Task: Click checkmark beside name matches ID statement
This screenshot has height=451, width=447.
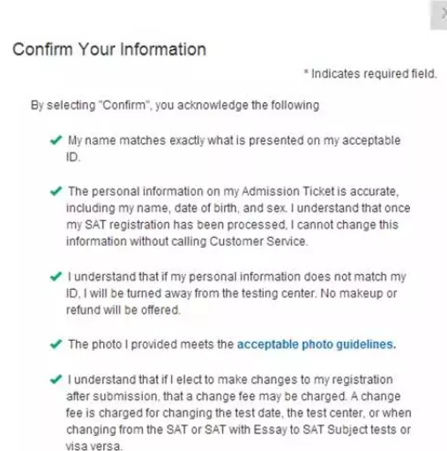Action: (56, 140)
